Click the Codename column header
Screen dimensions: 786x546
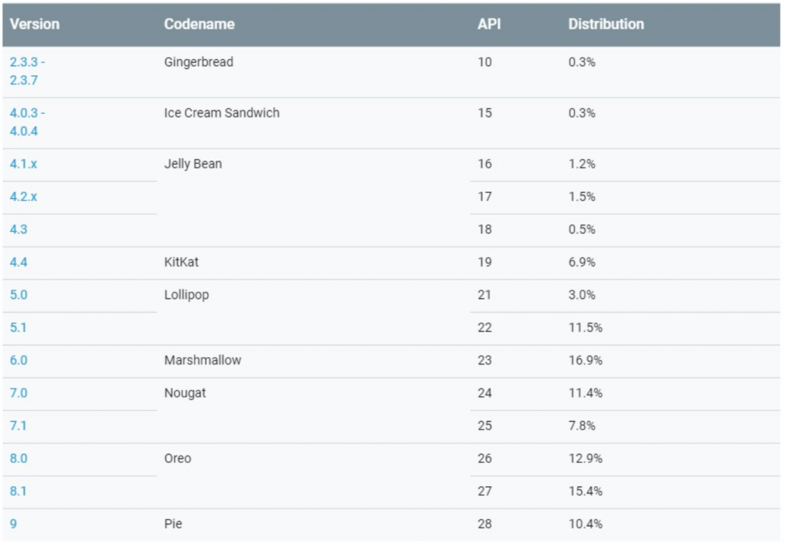point(199,25)
